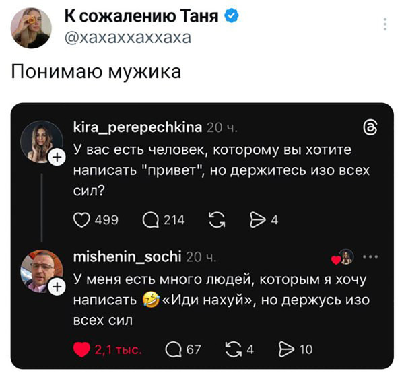Open the three-dot menu on mishenin_sochi's reply

pyautogui.click(x=370, y=256)
